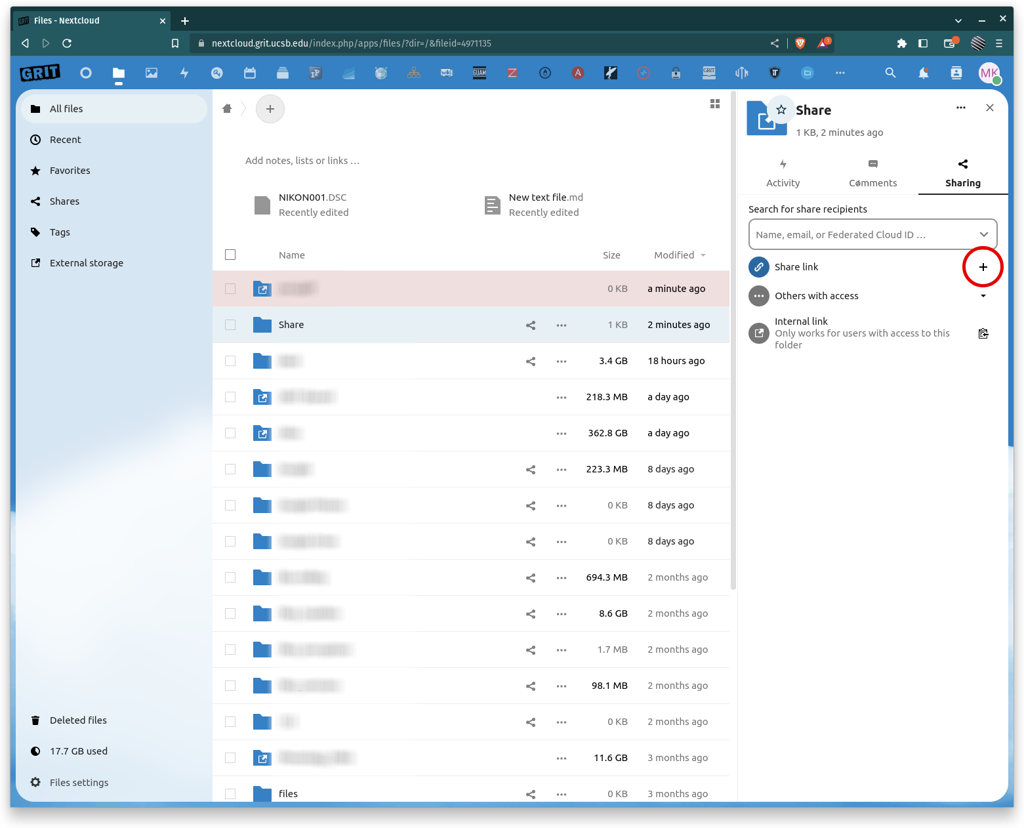
Task: Sort by the Name column header
Action: click(x=292, y=255)
